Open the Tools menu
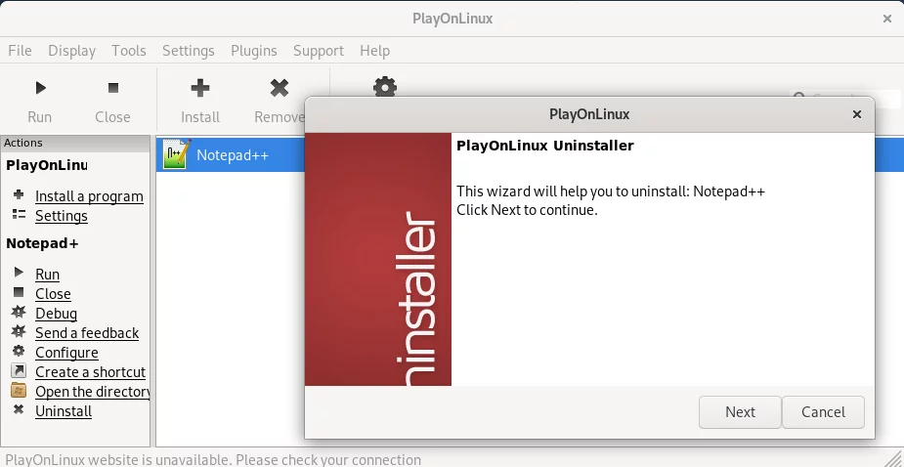This screenshot has height=467, width=904. coord(129,51)
